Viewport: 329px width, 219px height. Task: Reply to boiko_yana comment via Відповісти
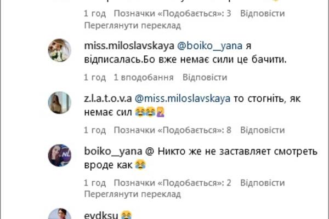tap(263, 183)
